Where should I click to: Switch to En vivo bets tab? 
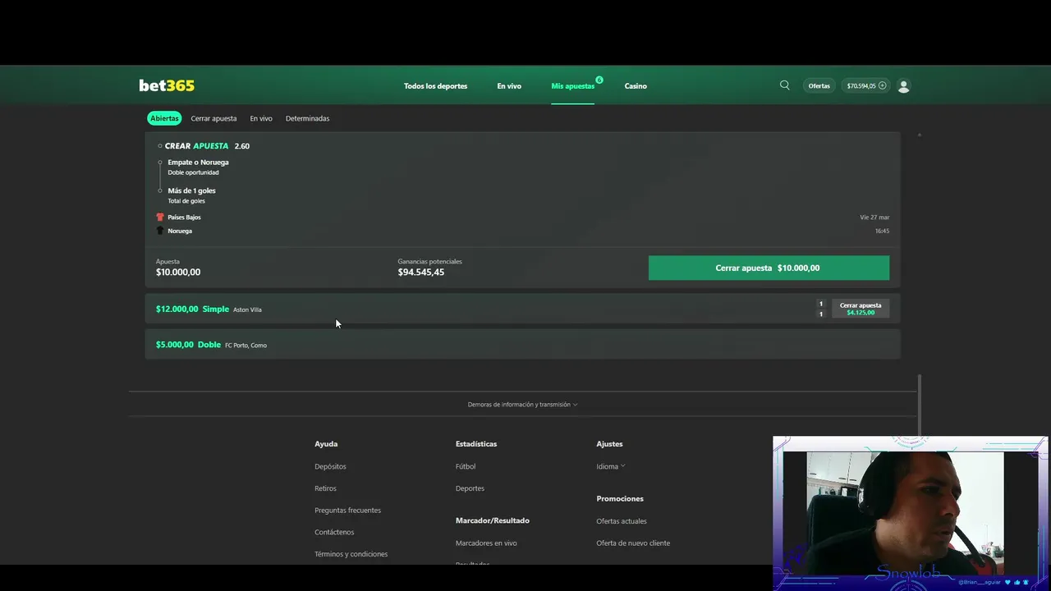261,118
